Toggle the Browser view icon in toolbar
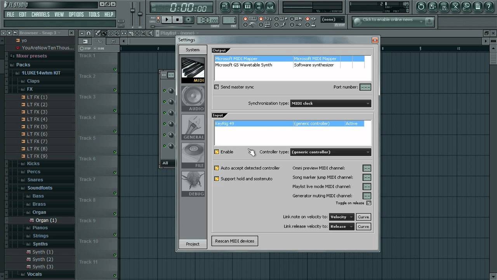 259,7
